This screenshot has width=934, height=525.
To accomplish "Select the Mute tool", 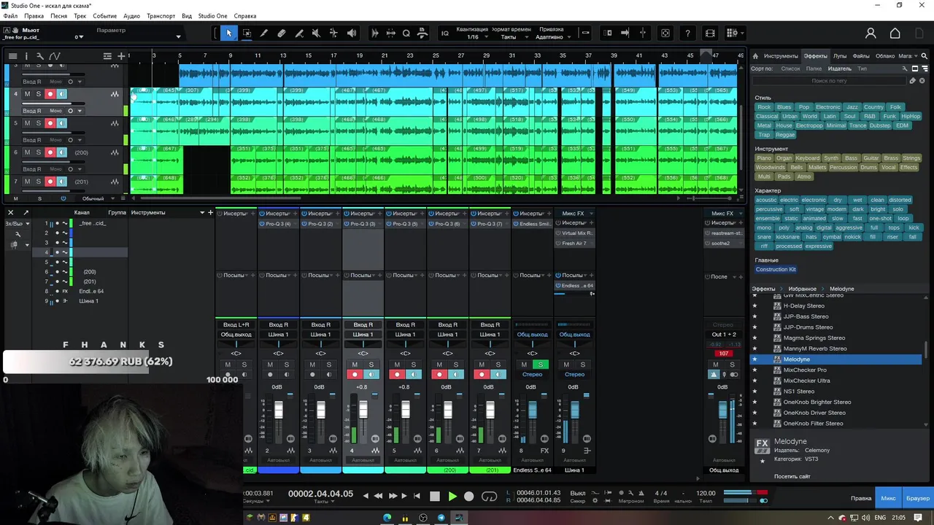I will click(316, 33).
